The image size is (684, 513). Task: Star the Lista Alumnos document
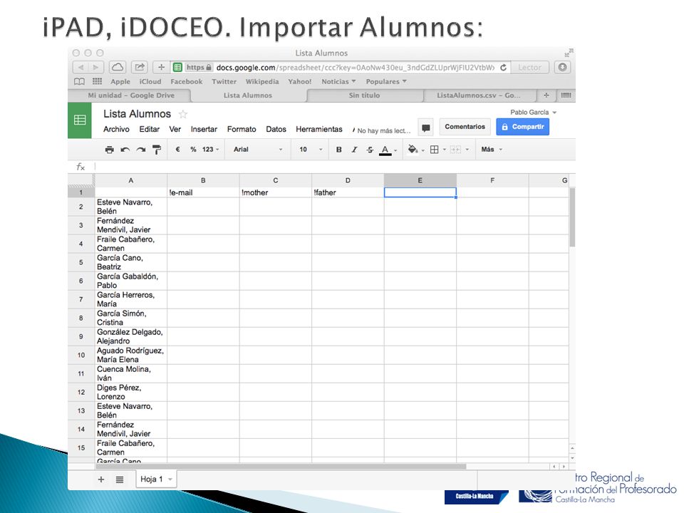(x=183, y=114)
